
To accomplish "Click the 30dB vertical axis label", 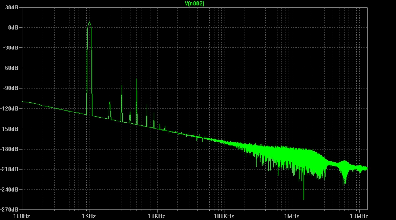I will coord(13,8).
